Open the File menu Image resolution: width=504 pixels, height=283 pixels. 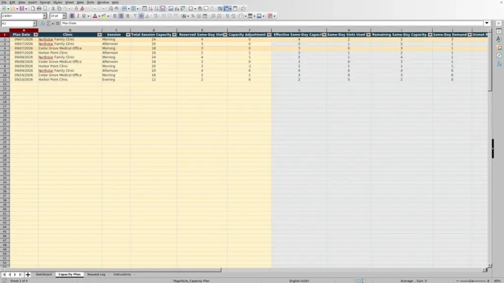pyautogui.click(x=4, y=2)
